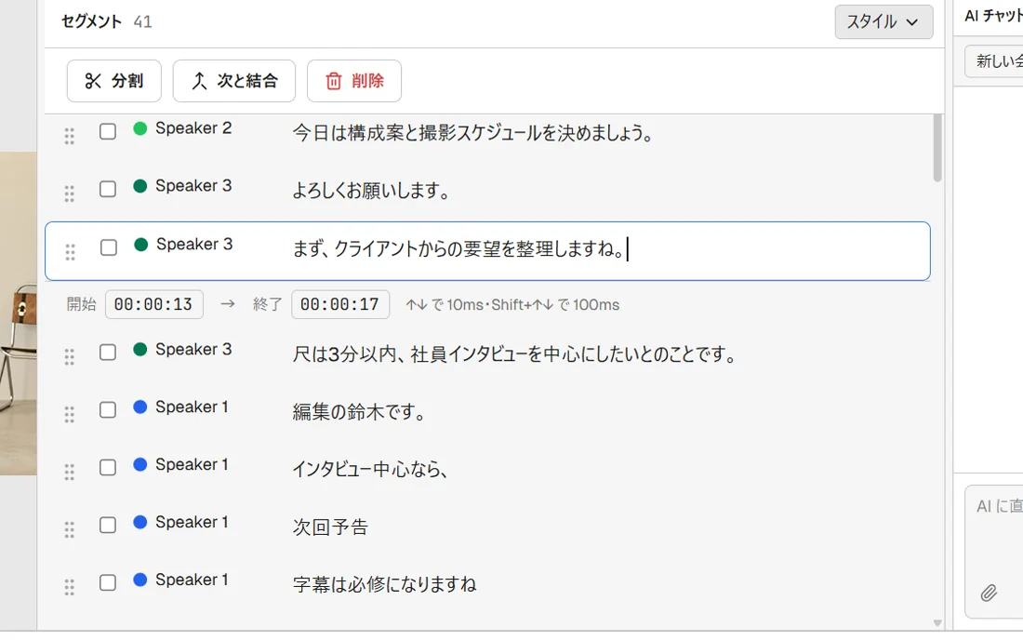The width and height of the screenshot is (1023, 640).
Task: Click Speaker 3 color dot on よろしくお願いします row
Action: tap(139, 186)
